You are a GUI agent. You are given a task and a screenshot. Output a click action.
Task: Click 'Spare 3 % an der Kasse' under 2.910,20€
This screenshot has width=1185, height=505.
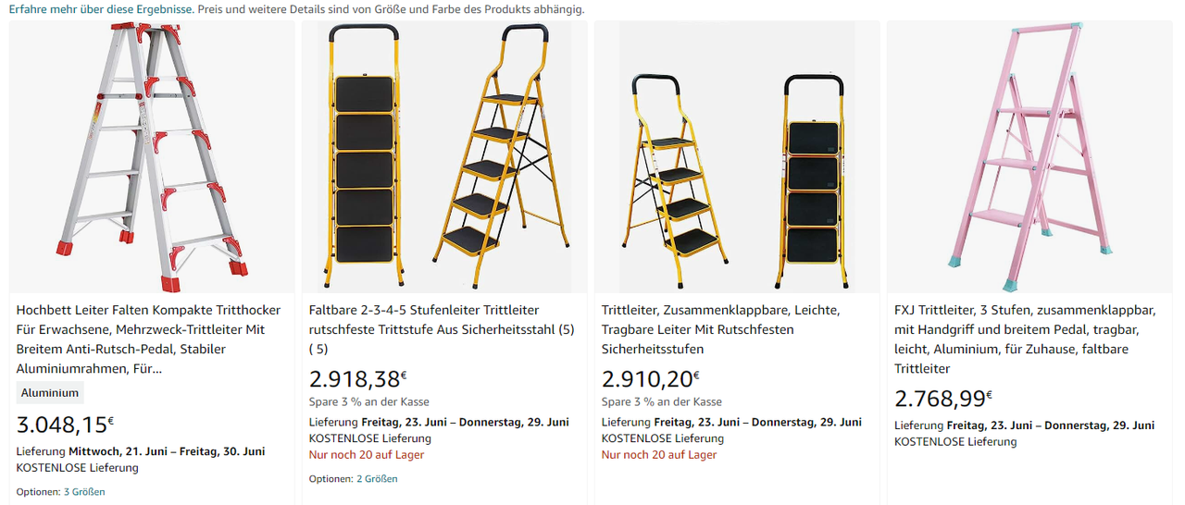click(x=661, y=402)
